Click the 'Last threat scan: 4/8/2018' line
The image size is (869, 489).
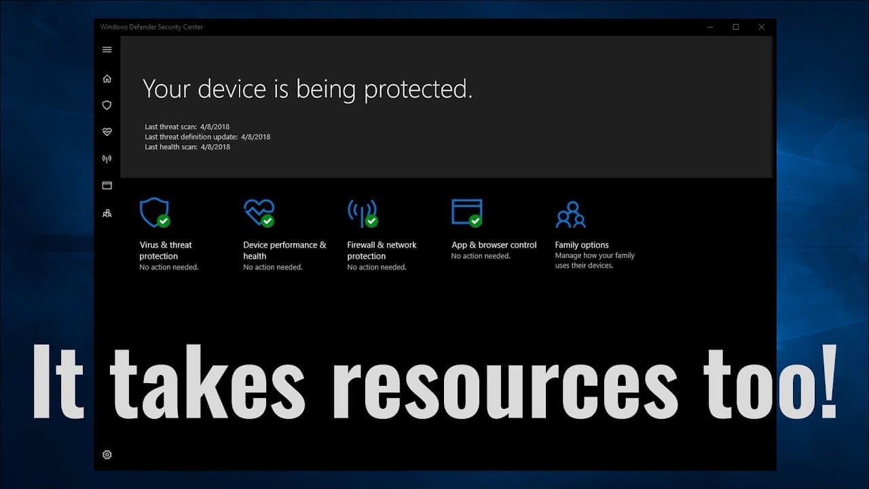coord(187,127)
